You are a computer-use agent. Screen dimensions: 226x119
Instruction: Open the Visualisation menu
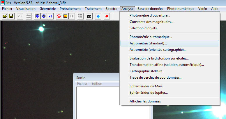tap(26, 9)
